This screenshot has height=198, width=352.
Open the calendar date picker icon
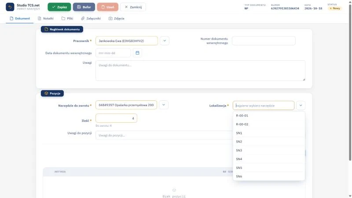tap(137, 53)
